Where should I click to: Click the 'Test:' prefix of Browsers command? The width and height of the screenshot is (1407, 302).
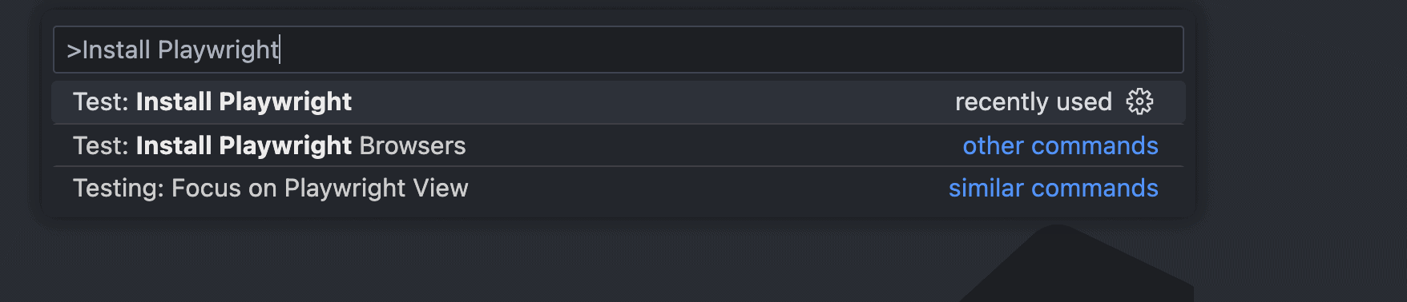coord(100,145)
